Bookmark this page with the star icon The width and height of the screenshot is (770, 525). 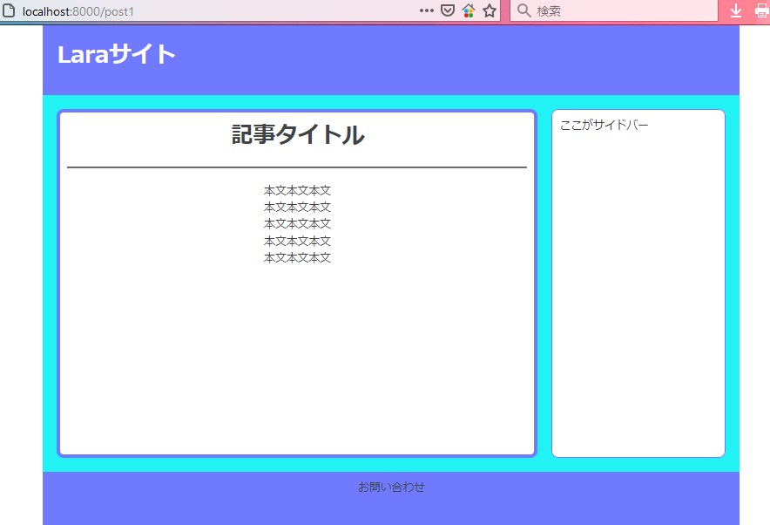(490, 11)
